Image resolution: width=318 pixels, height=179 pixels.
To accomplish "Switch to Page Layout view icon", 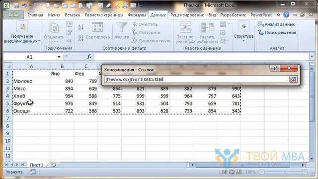I will pos(232,172).
